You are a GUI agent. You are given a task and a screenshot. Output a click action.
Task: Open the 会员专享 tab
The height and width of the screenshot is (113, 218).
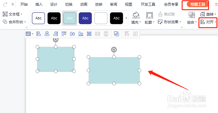click(171, 4)
